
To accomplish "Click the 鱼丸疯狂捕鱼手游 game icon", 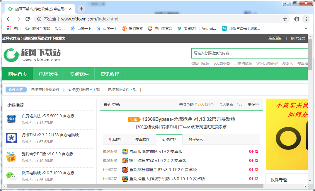I will [125, 170].
